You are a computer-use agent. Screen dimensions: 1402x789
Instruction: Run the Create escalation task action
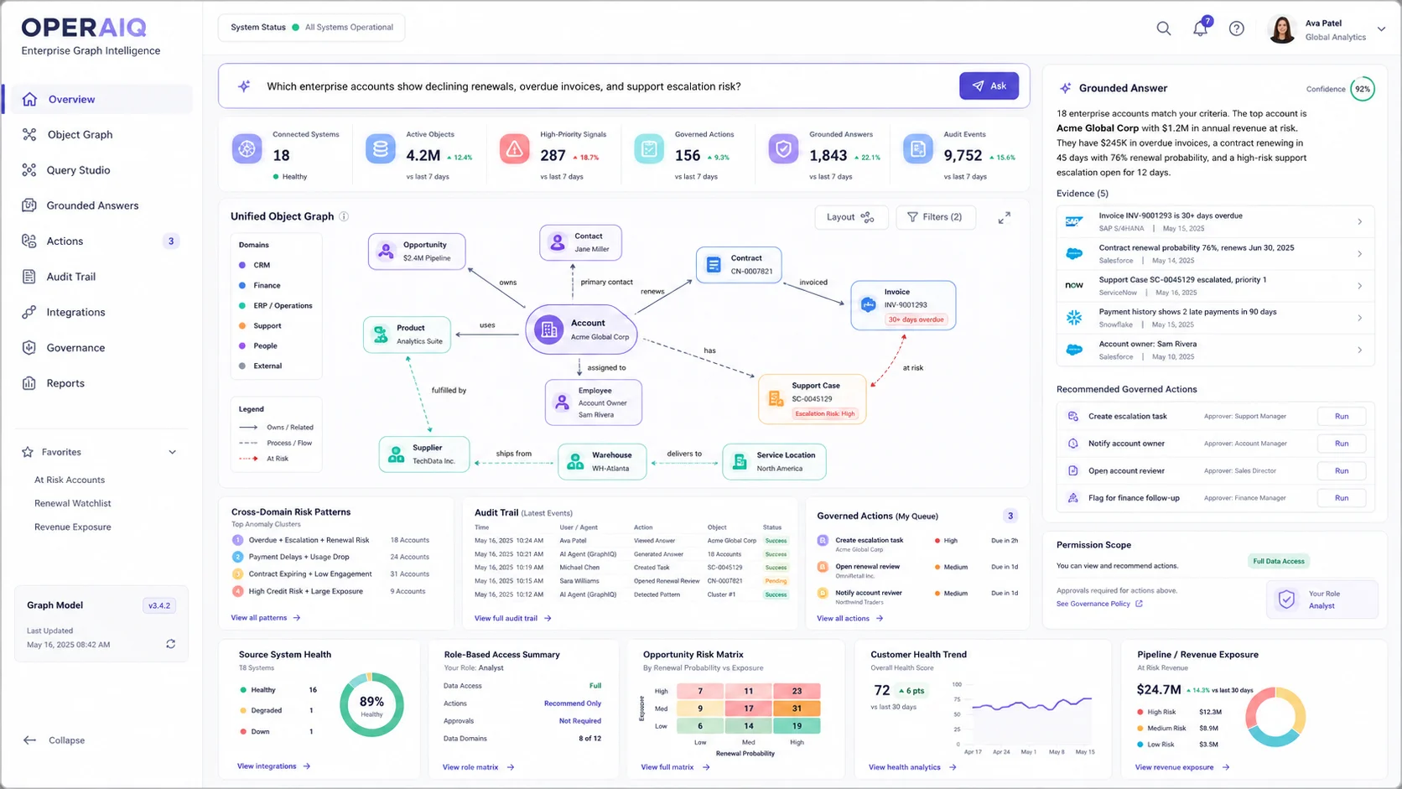(x=1342, y=416)
